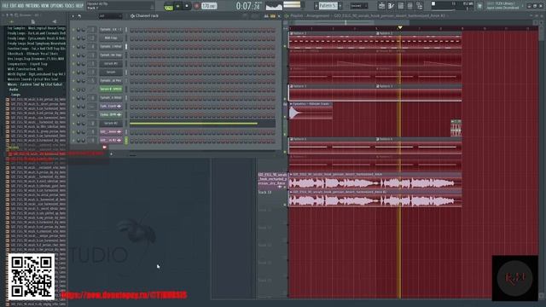Open the PATTERNS menu
Screen dimensions: 546x307
point(32,6)
